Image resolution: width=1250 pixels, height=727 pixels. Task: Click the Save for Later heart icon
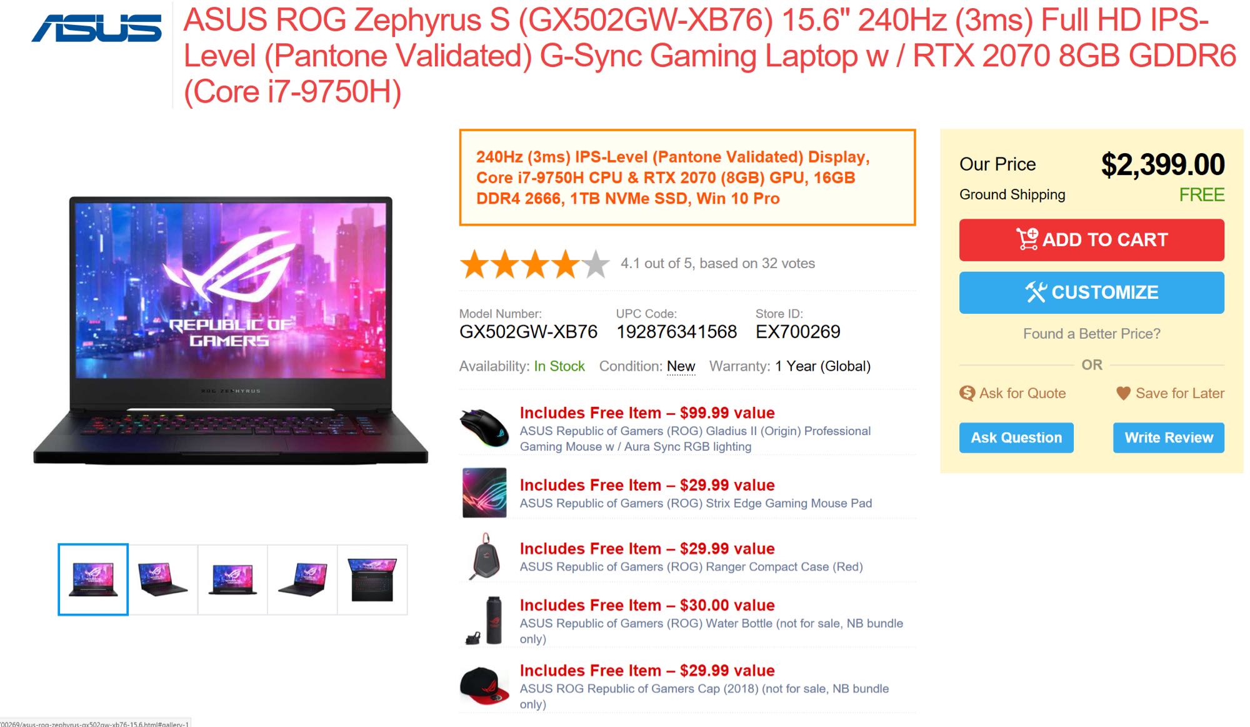[x=1123, y=393]
